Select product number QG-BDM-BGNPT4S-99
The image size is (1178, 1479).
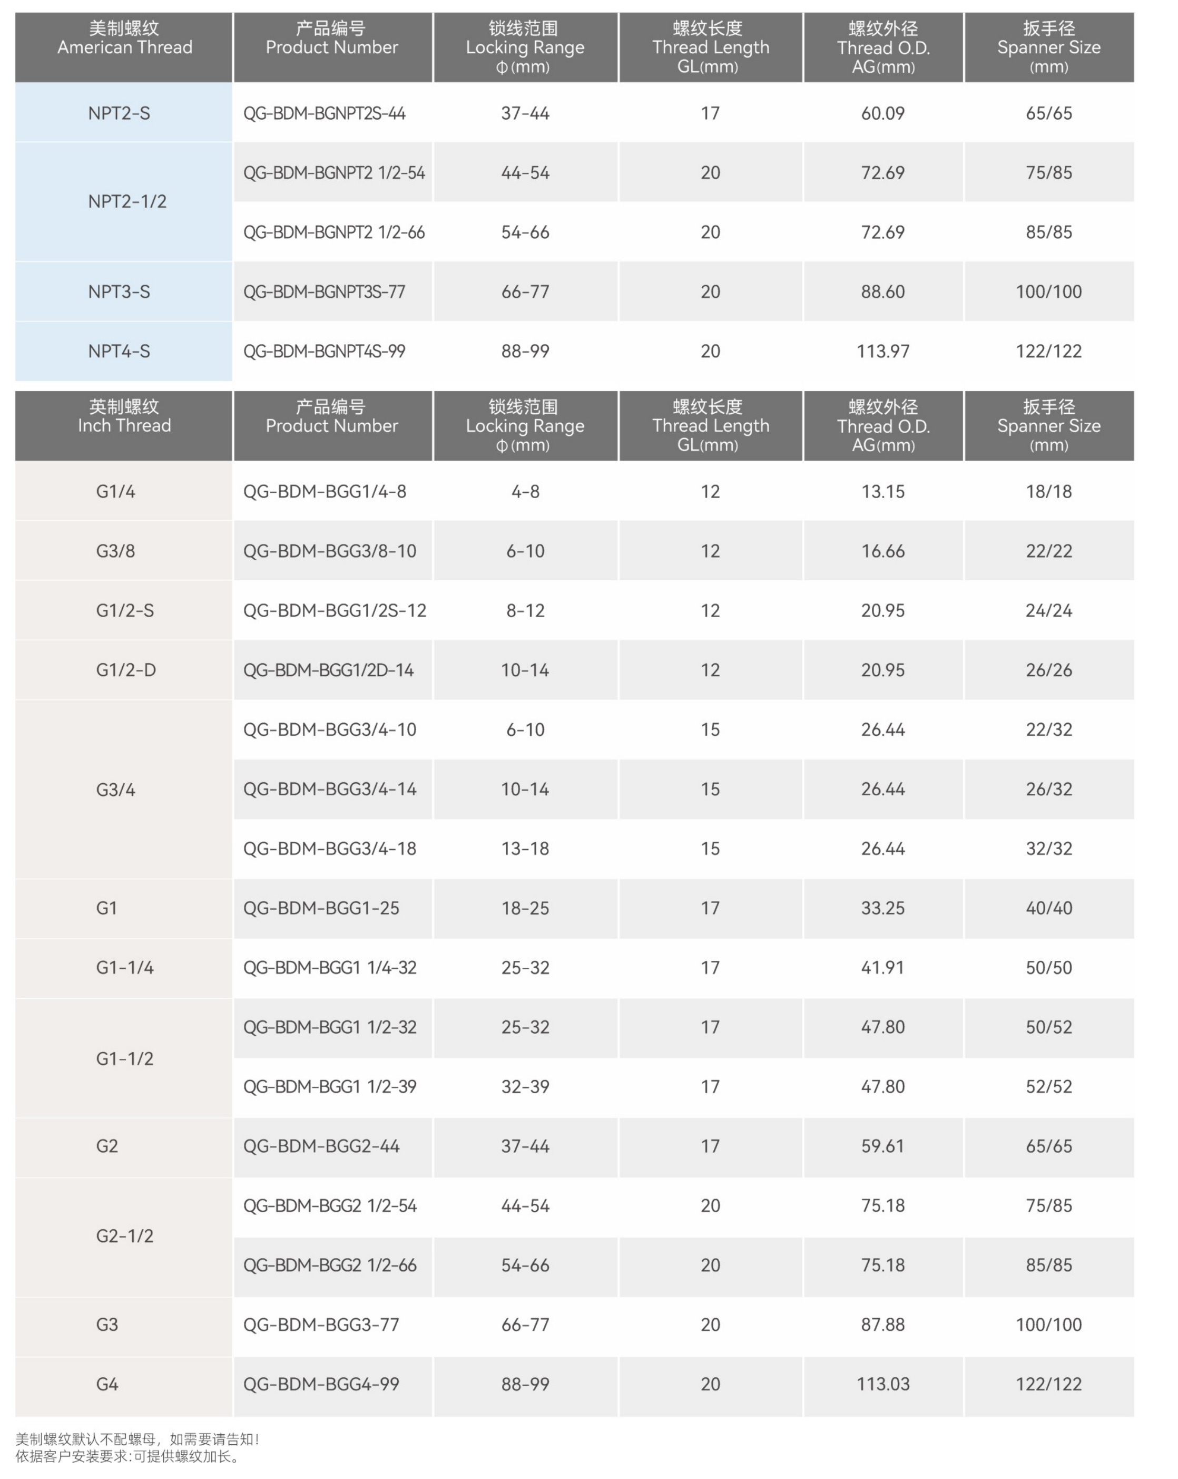325,351
